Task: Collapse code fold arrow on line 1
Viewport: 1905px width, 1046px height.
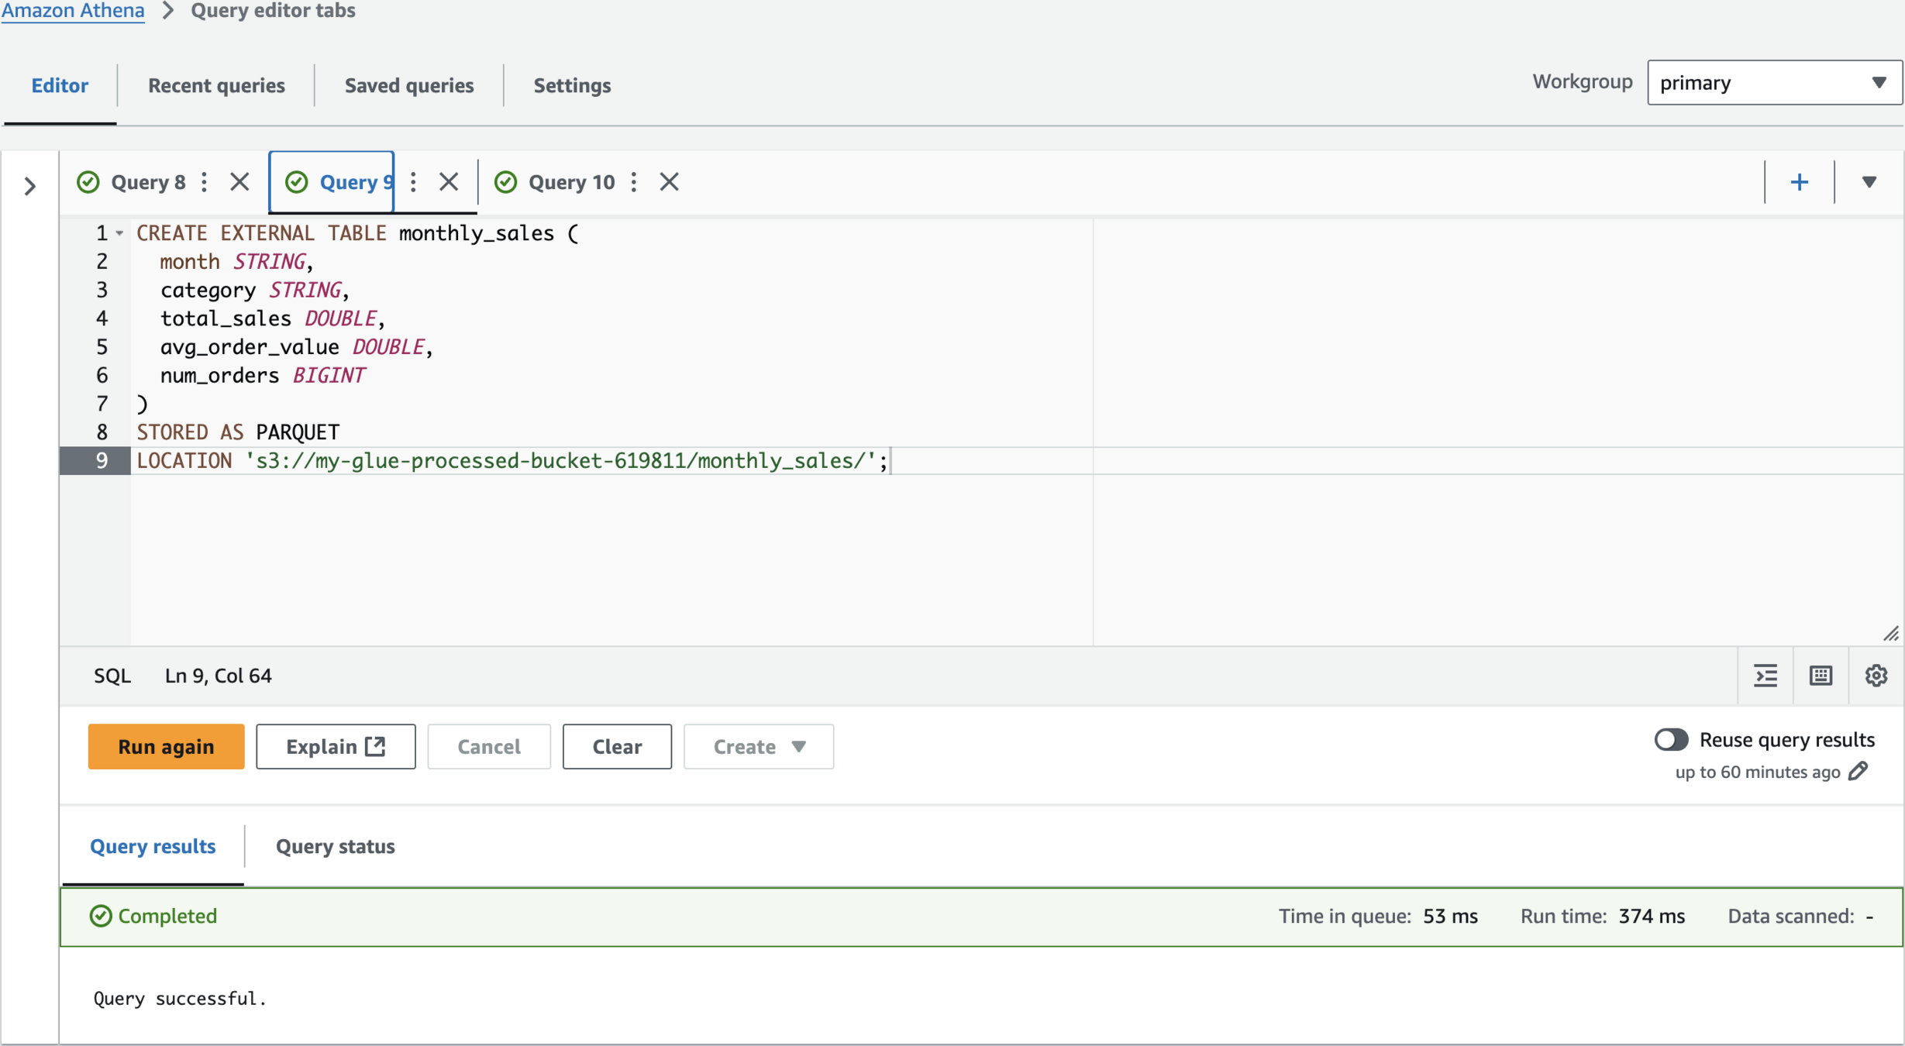Action: 119,233
